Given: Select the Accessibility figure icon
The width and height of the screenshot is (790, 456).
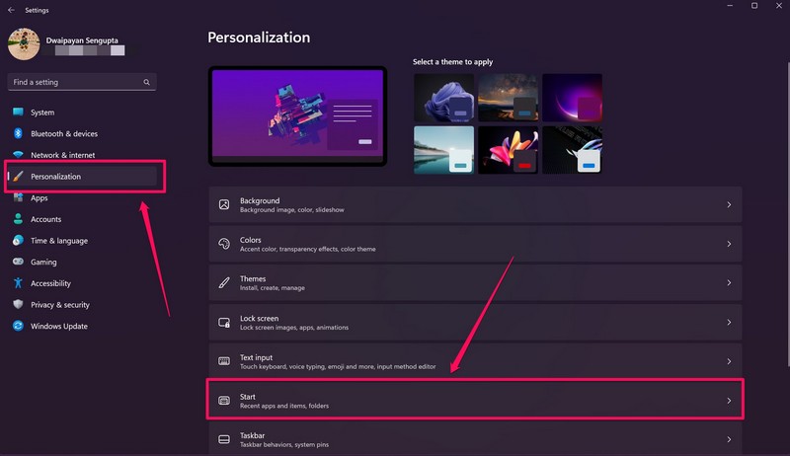Looking at the screenshot, I should 18,283.
